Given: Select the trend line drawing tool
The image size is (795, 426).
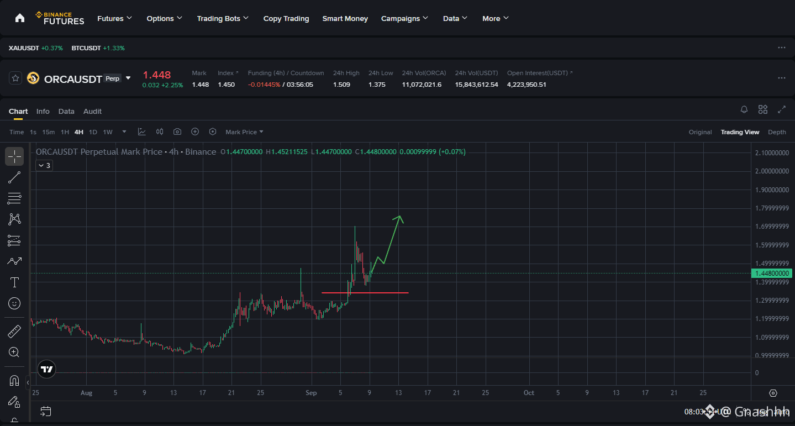Looking at the screenshot, I should tap(14, 177).
